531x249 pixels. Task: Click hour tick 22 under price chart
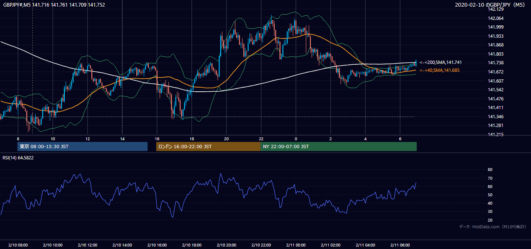[261, 139]
